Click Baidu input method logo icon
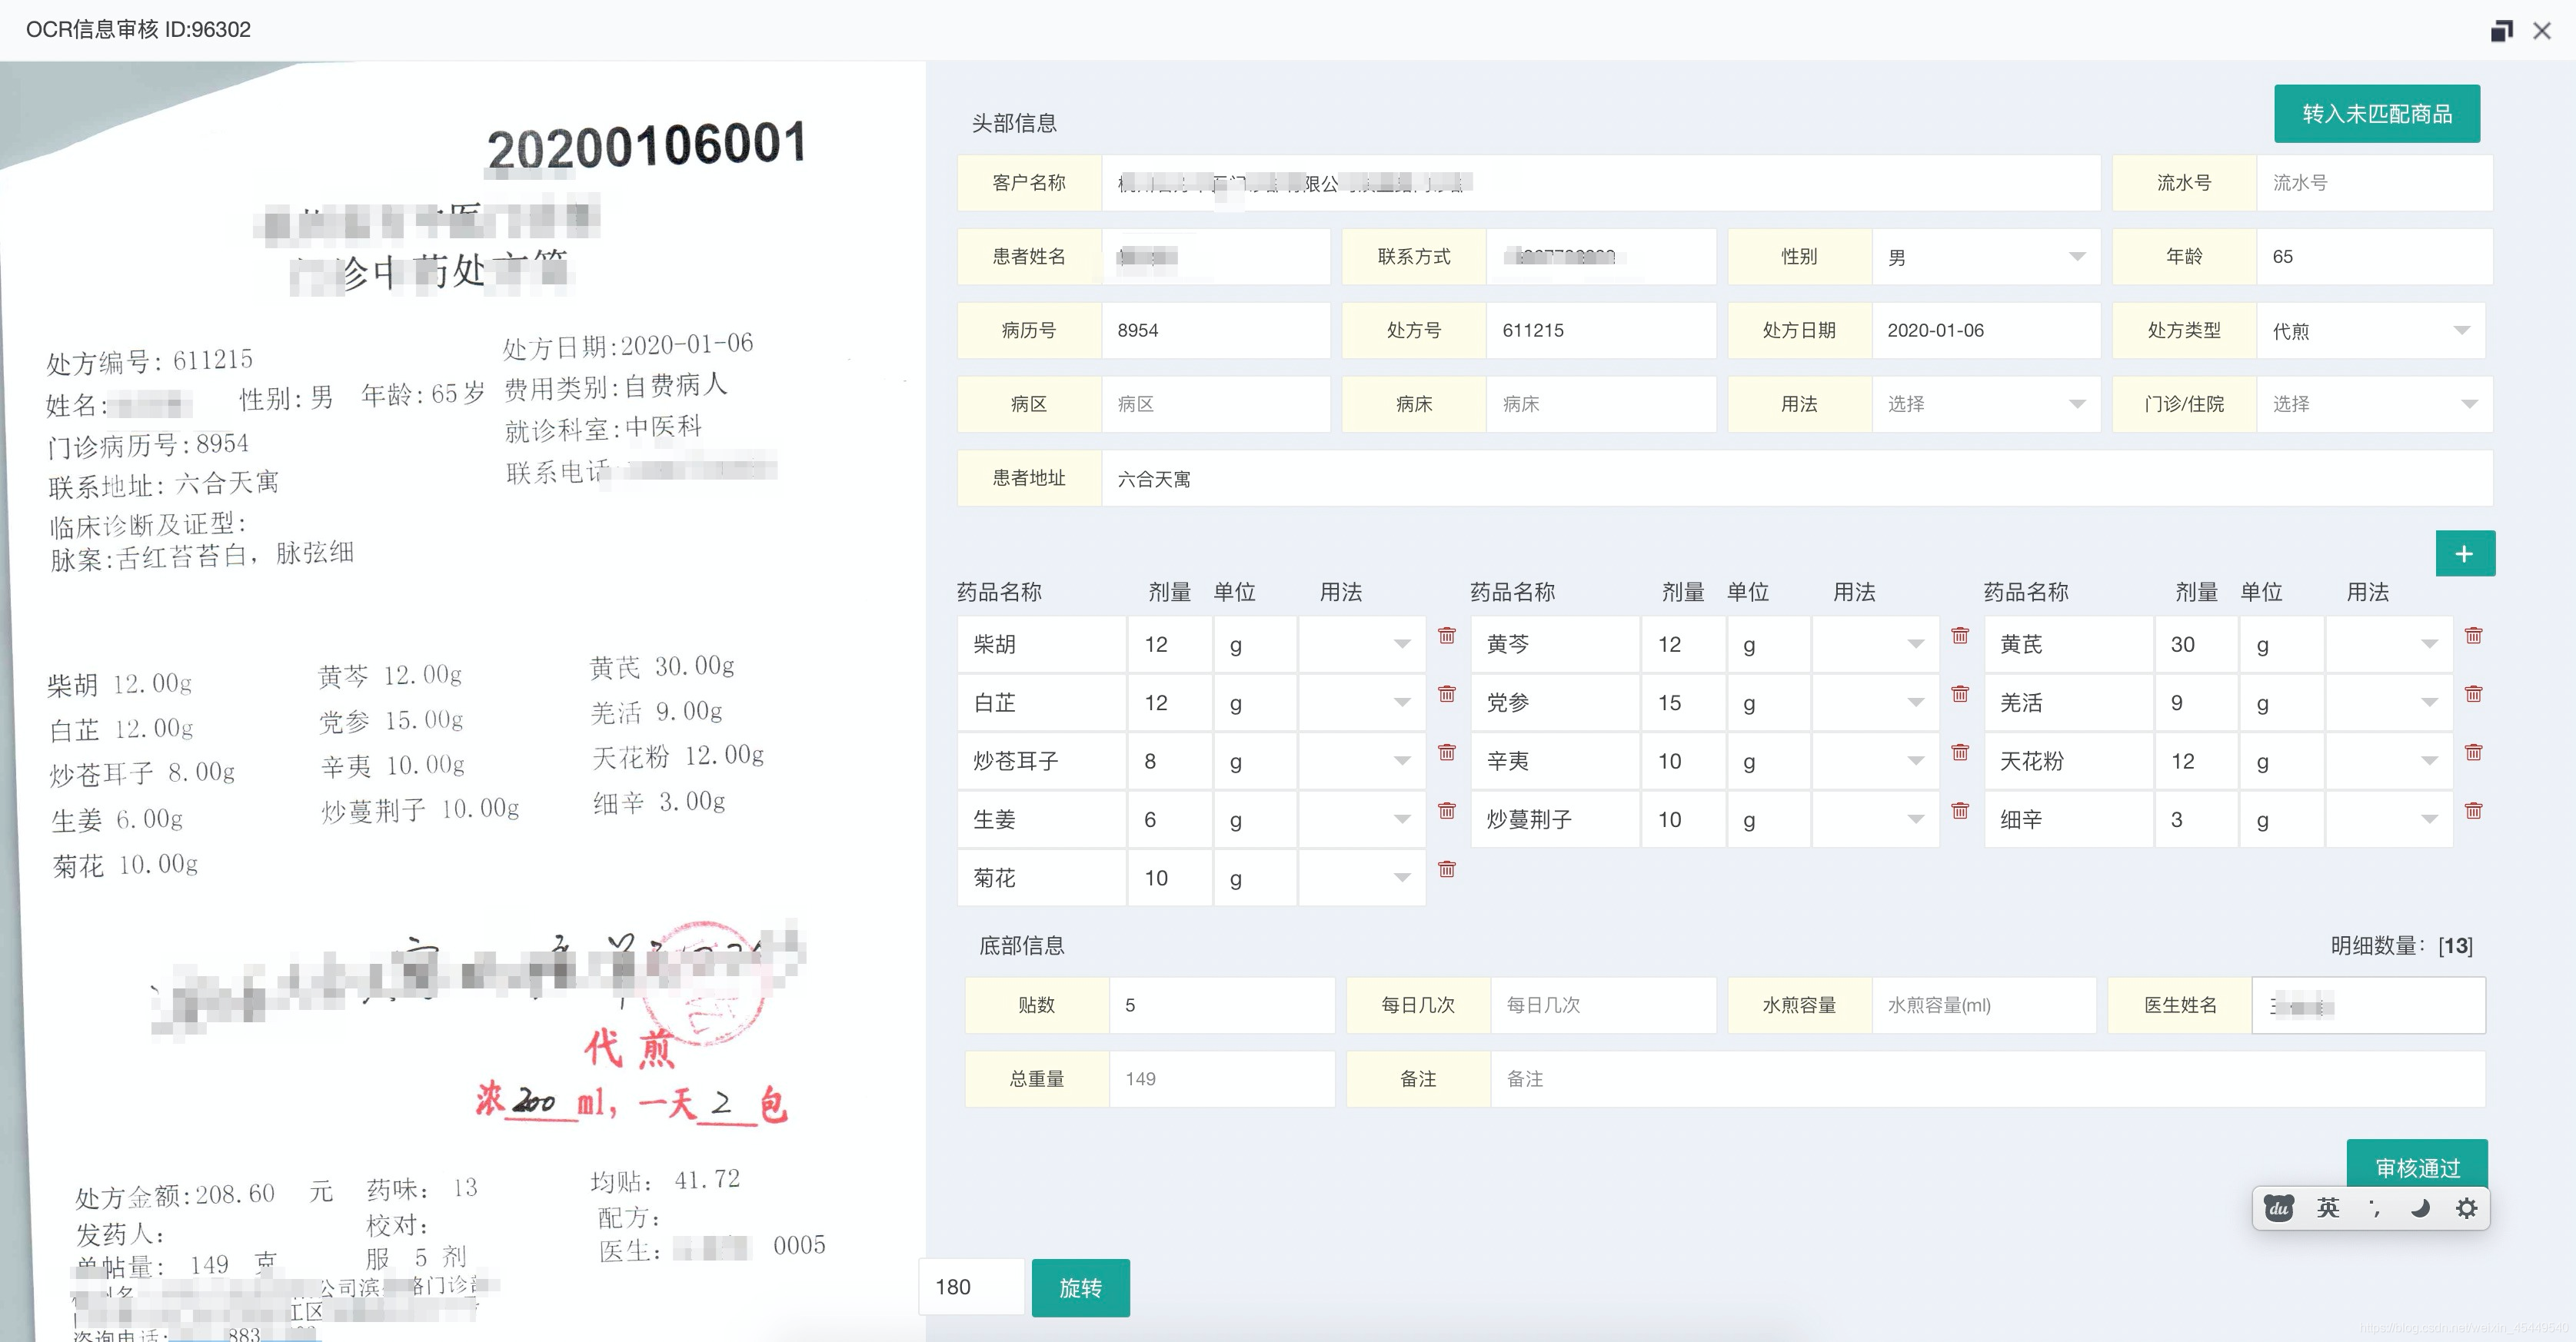The image size is (2576, 1342). [2279, 1208]
